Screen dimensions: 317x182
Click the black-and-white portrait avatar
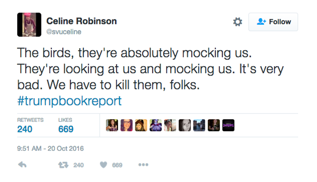(x=185, y=125)
